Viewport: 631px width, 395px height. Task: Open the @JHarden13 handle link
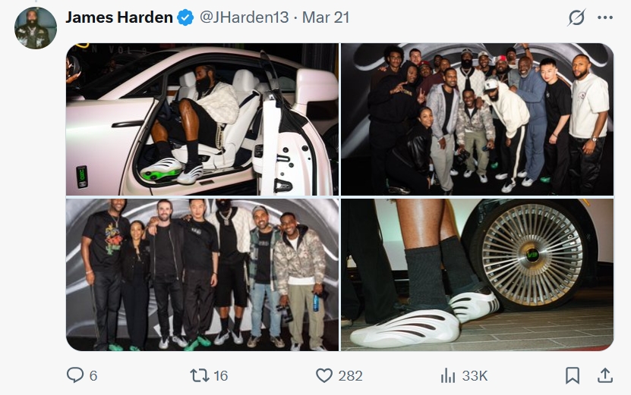[x=245, y=17]
